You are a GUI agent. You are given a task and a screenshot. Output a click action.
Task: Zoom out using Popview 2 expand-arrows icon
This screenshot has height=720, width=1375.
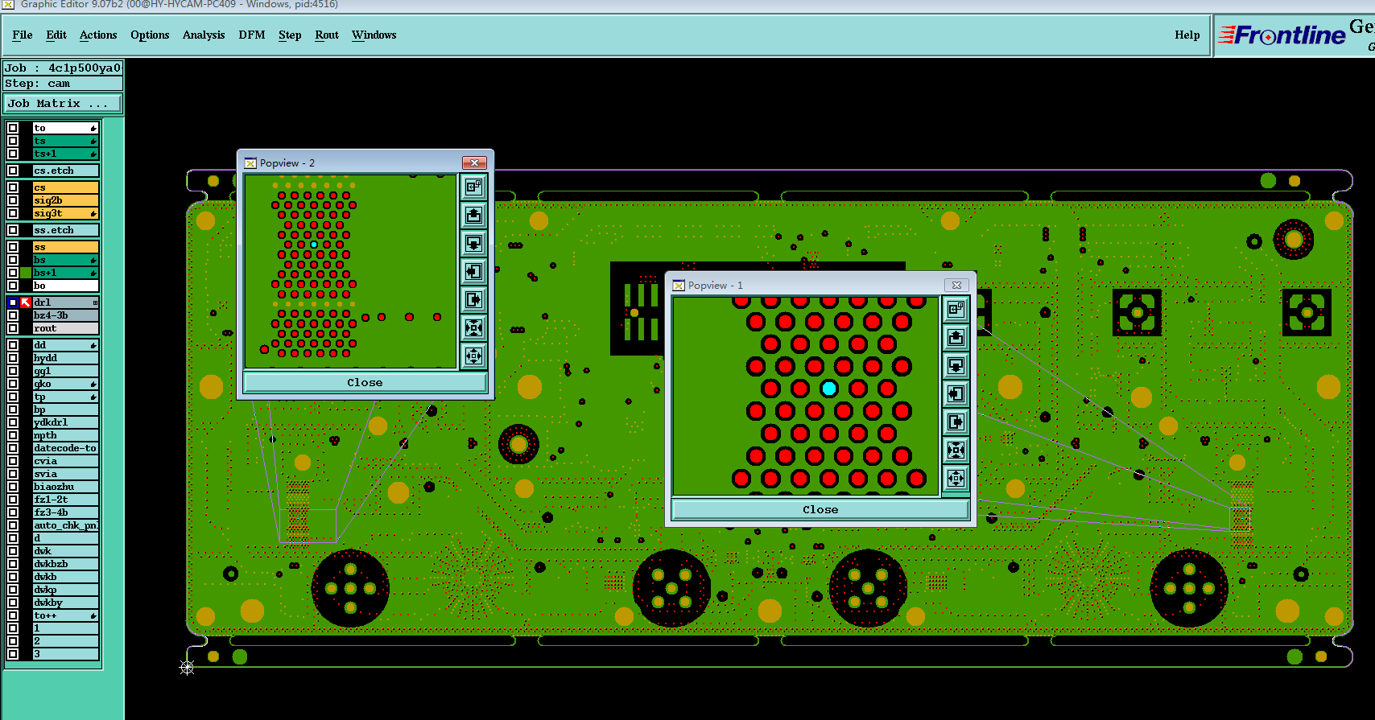[x=473, y=355]
